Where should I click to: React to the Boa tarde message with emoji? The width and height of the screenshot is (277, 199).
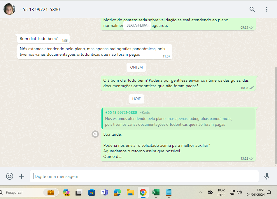tap(95, 134)
